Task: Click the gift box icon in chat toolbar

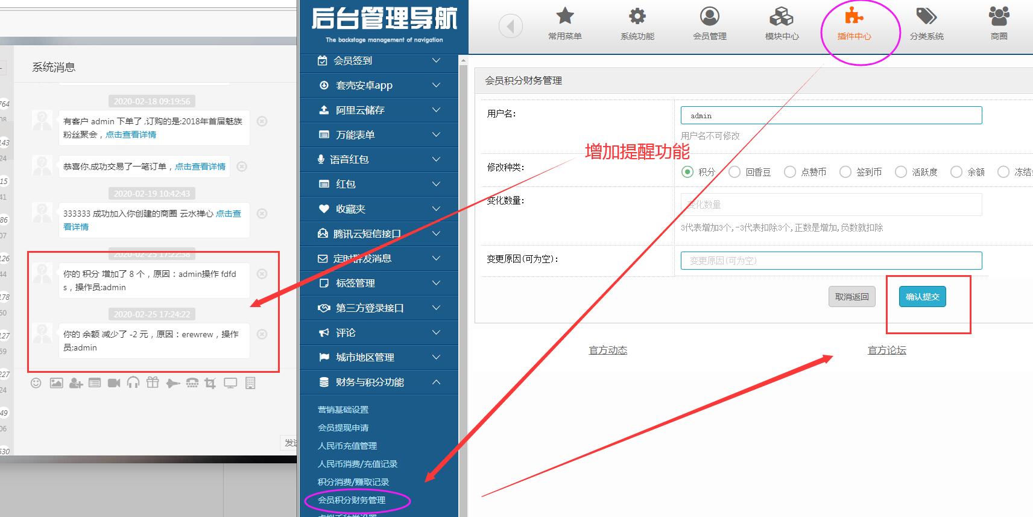Action: tap(153, 383)
